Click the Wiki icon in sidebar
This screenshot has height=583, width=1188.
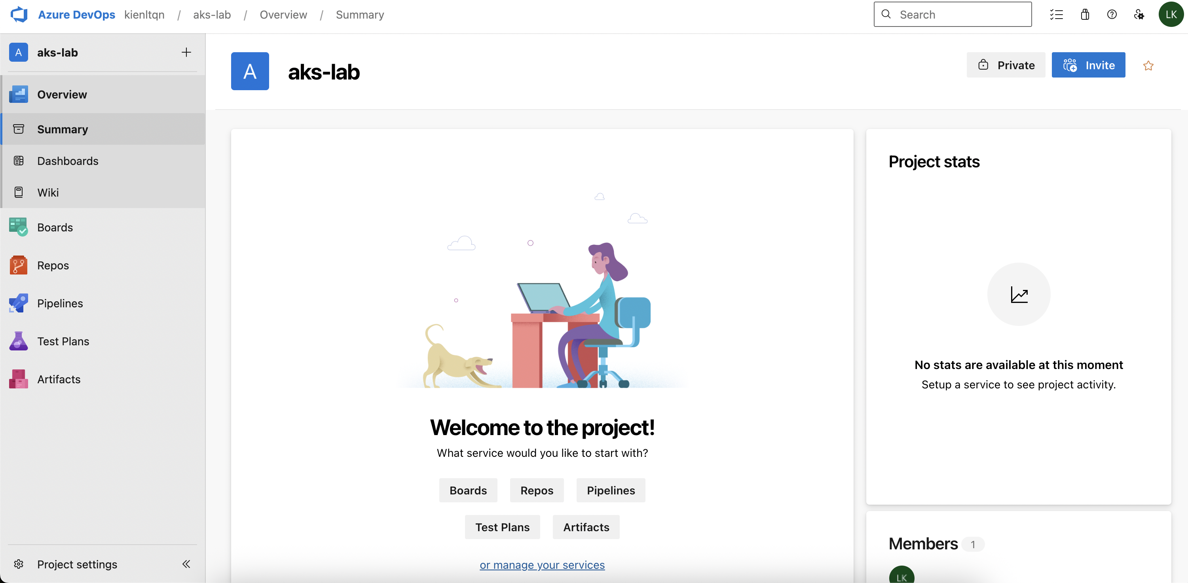pyautogui.click(x=19, y=192)
